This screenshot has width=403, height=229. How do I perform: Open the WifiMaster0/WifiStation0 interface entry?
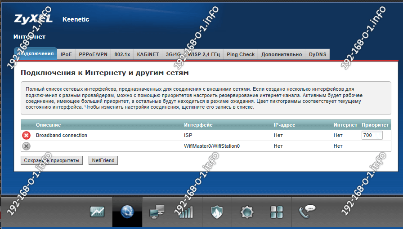tap(211, 146)
